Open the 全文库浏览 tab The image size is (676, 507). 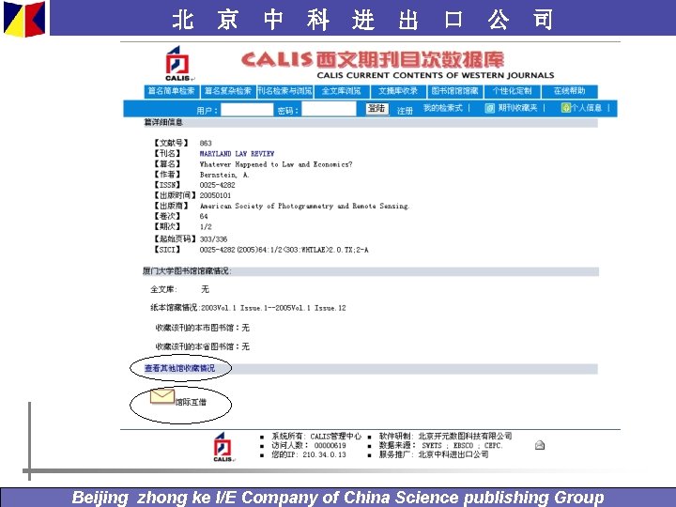(x=341, y=91)
